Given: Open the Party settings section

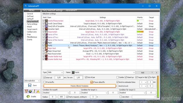Looking at the screenshot, I should [x=32, y=24].
